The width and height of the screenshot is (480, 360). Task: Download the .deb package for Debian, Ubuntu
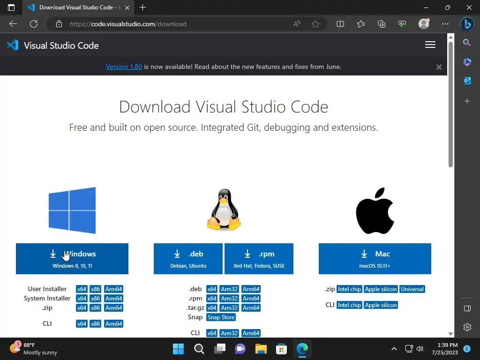click(188, 259)
